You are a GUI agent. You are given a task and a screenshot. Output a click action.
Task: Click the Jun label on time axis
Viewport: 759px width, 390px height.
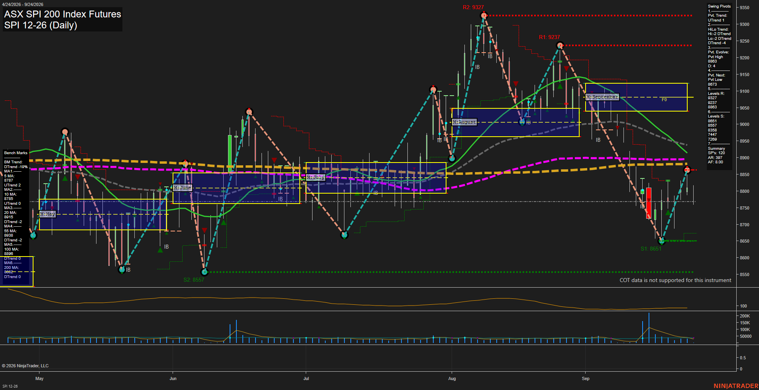tap(173, 378)
